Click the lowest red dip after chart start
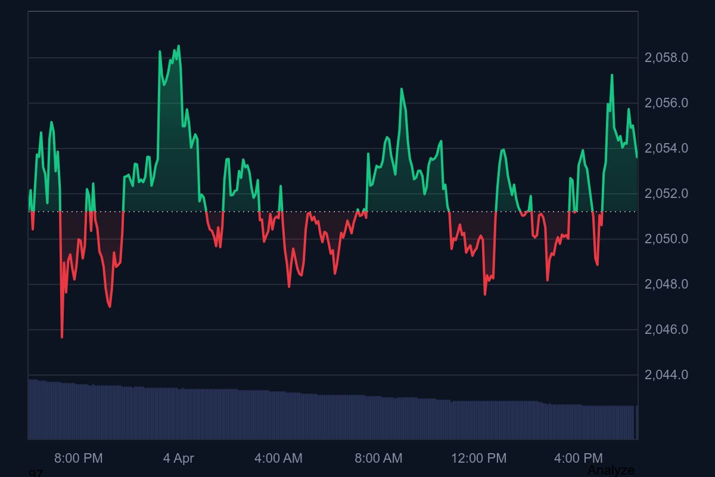The width and height of the screenshot is (715, 477). [x=62, y=336]
